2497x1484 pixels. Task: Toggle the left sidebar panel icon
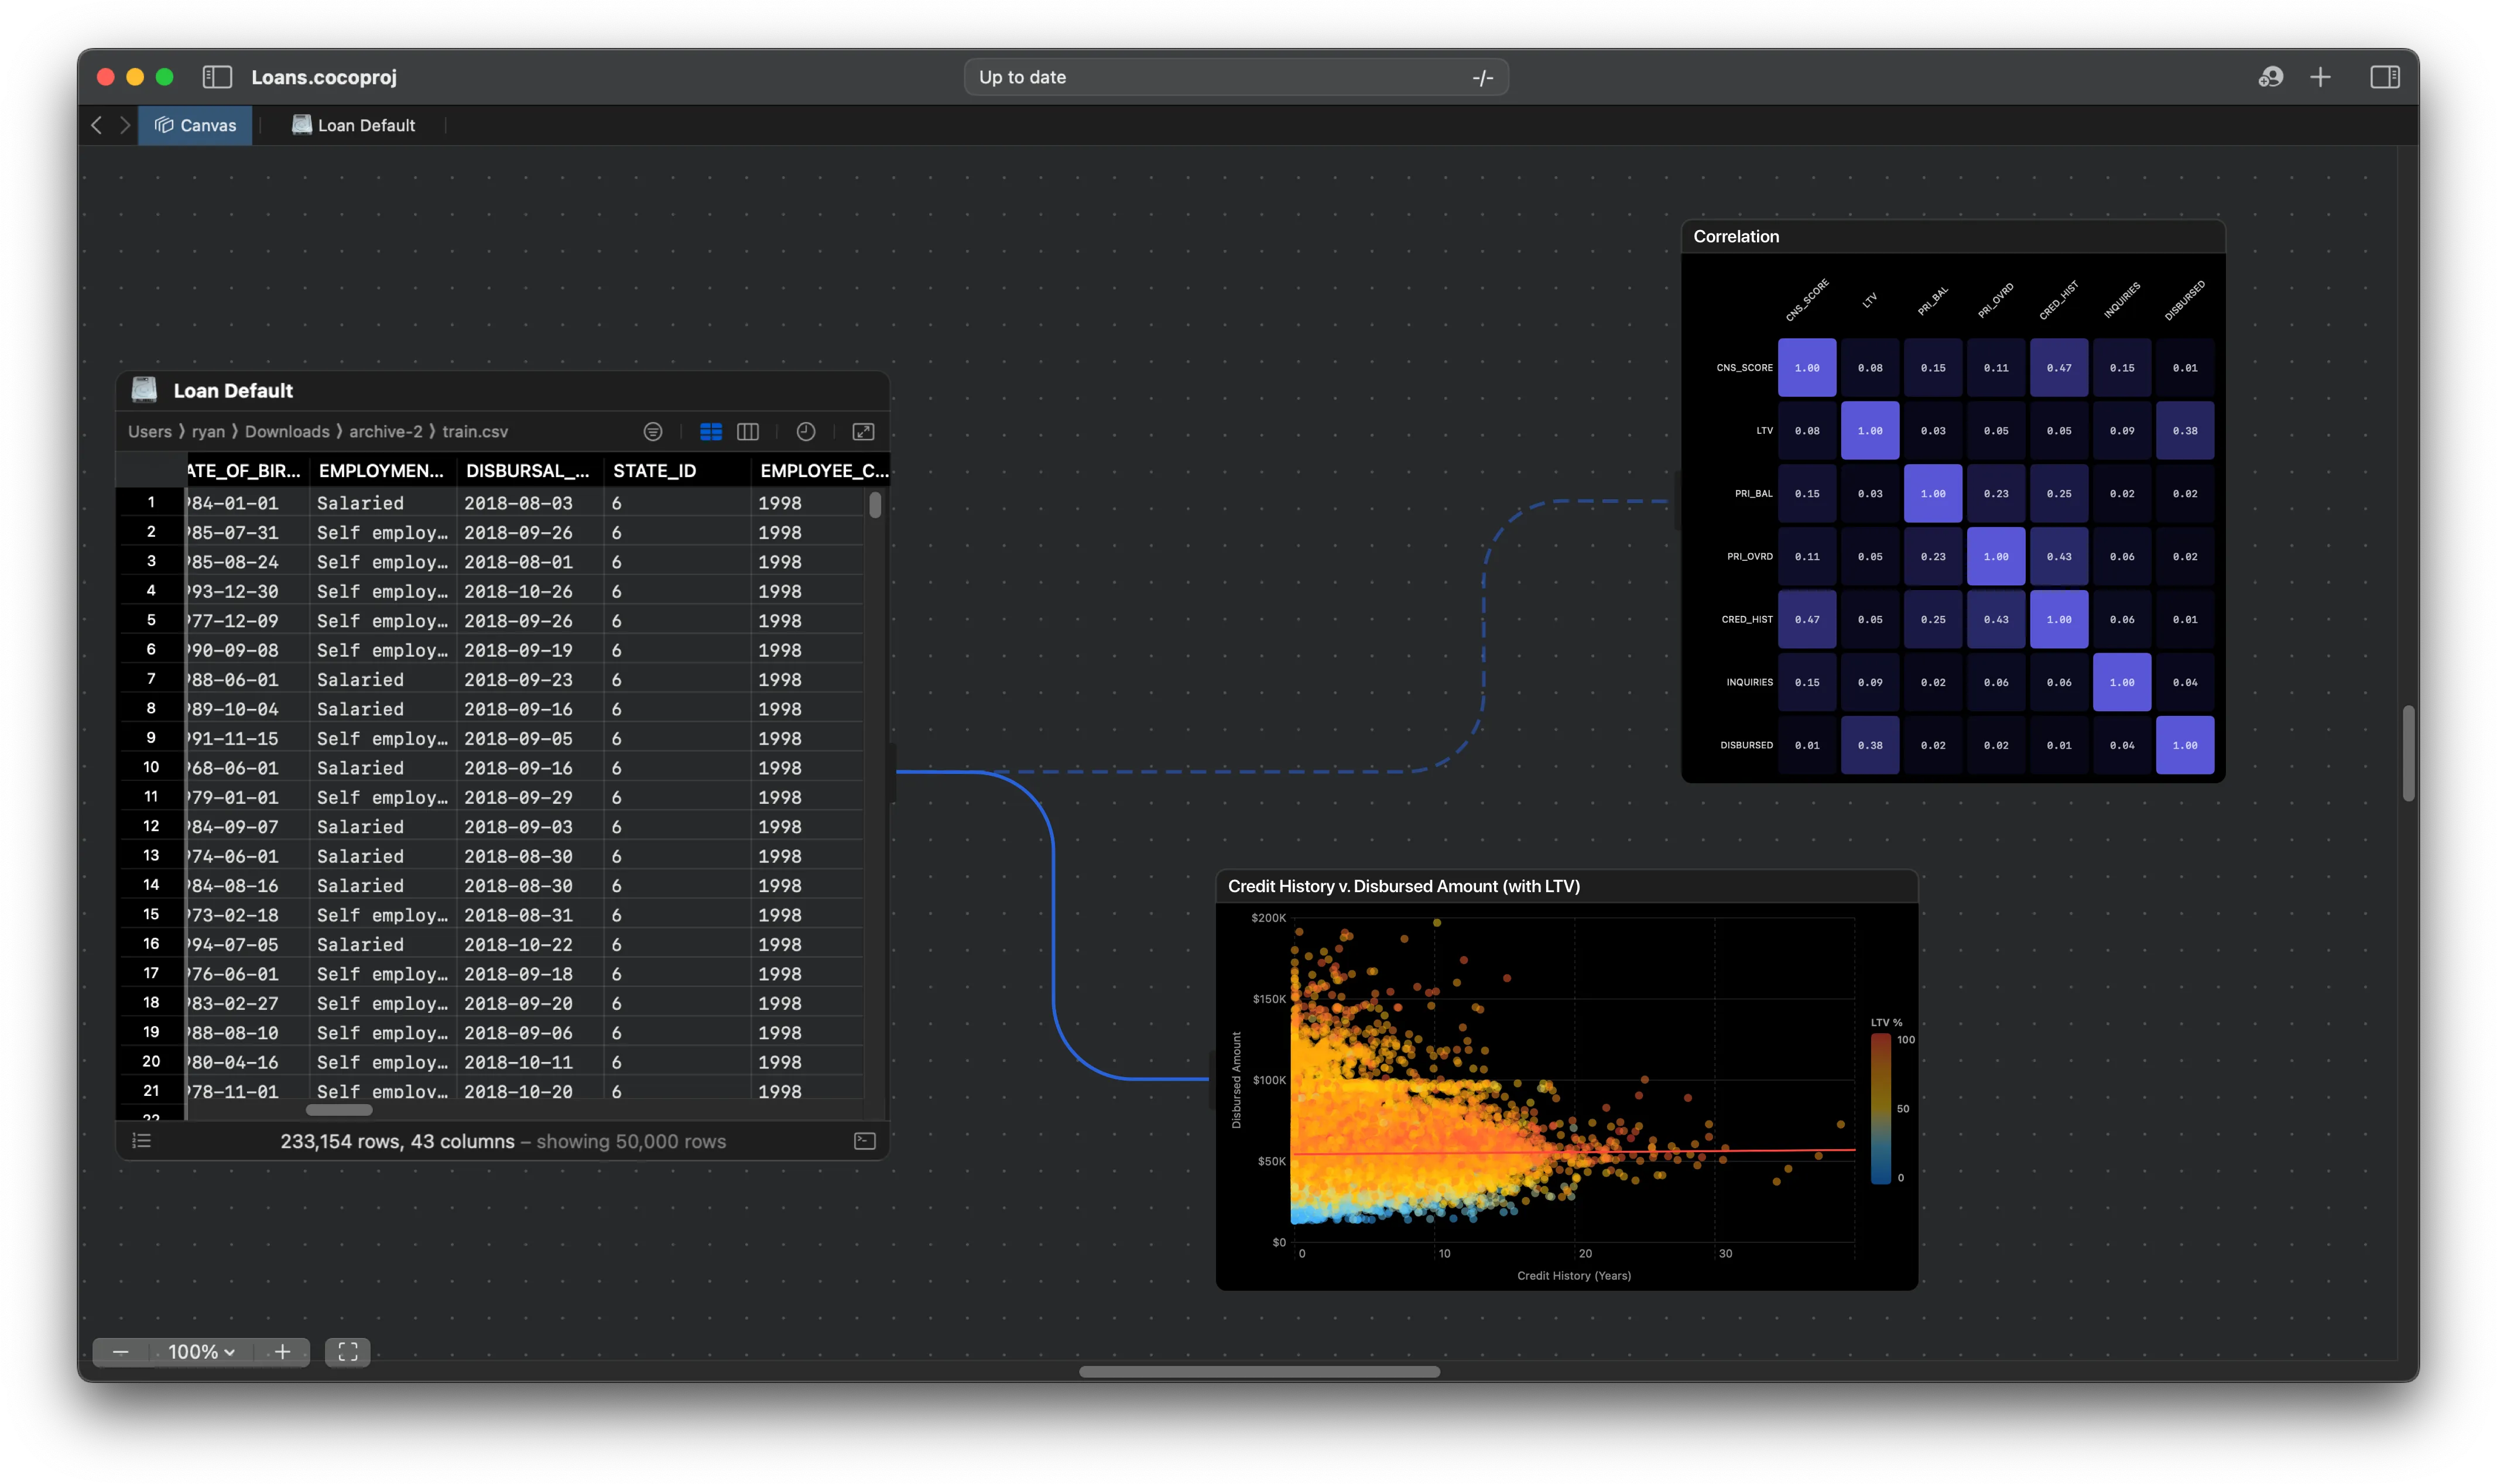pos(217,77)
